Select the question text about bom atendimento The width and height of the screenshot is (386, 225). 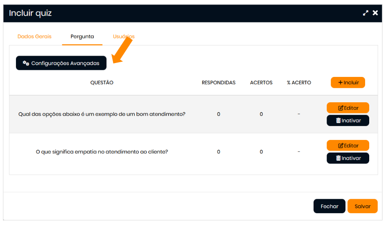102,114
